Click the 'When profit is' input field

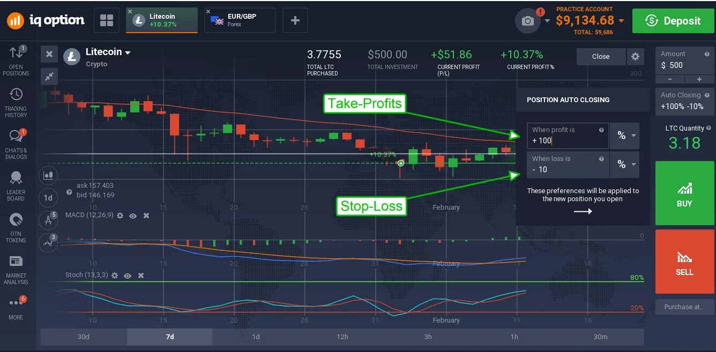point(568,136)
